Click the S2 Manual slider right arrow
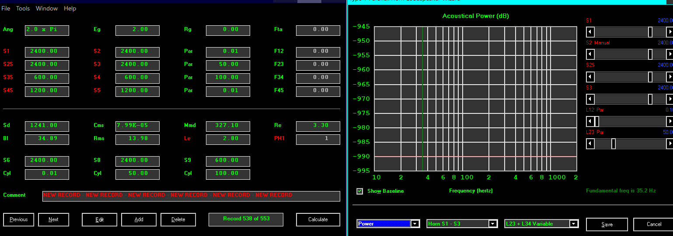This screenshot has width=673, height=236. [x=670, y=54]
